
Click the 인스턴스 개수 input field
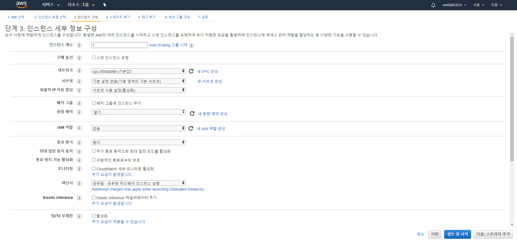pyautogui.click(x=119, y=45)
